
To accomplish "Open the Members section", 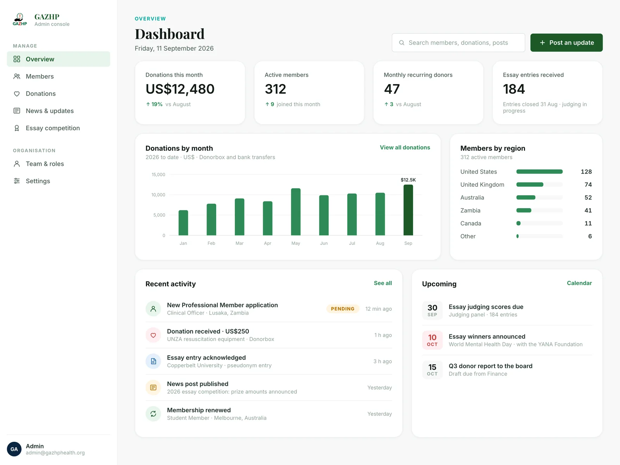I will click(59, 76).
